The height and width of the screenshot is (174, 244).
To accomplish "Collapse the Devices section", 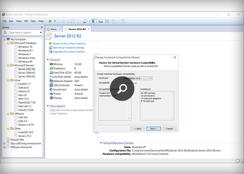I will click(x=48, y=60).
